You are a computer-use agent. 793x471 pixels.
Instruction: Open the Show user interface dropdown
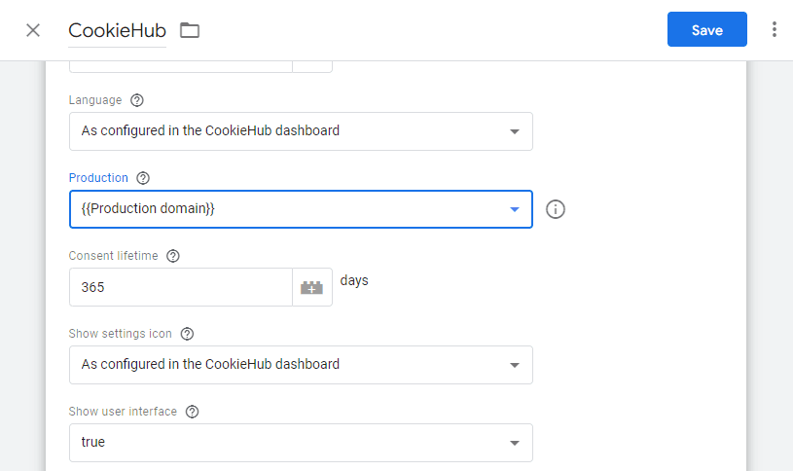(x=515, y=443)
